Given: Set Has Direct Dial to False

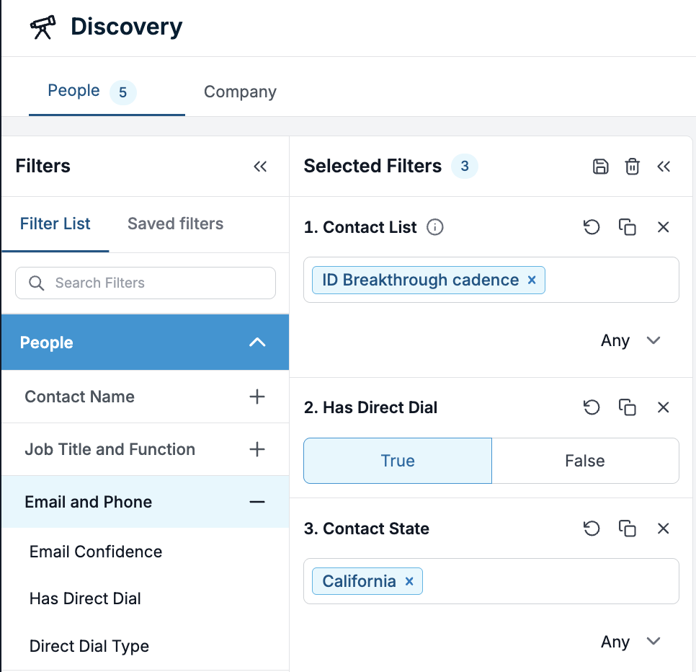Looking at the screenshot, I should (585, 461).
